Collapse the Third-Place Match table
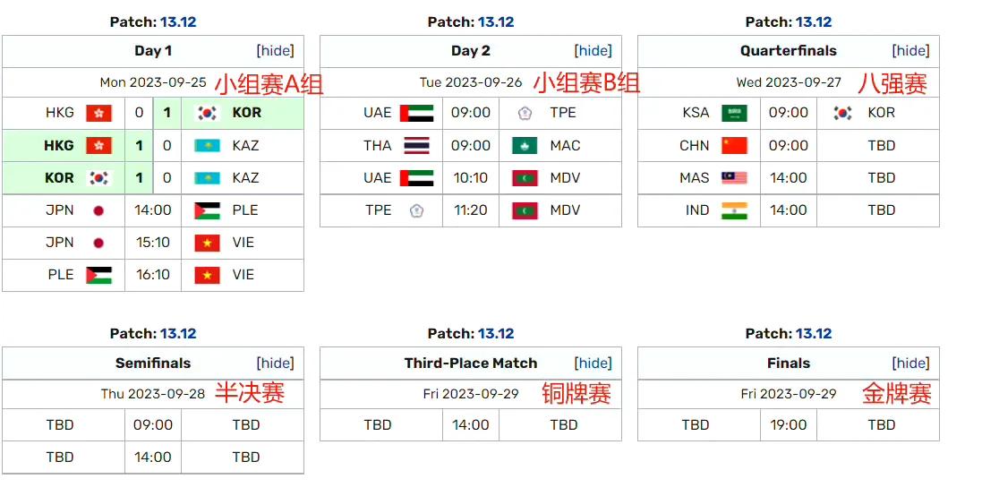The width and height of the screenshot is (999, 496). point(593,363)
